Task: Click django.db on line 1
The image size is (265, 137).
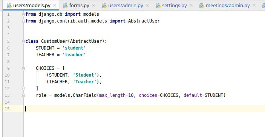Action: point(51,14)
